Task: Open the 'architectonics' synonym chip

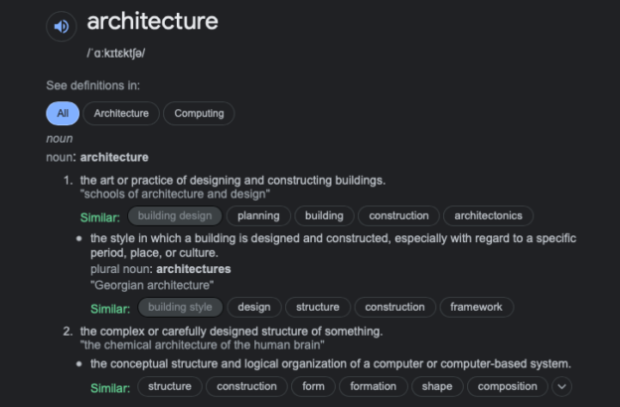Action: pos(488,215)
